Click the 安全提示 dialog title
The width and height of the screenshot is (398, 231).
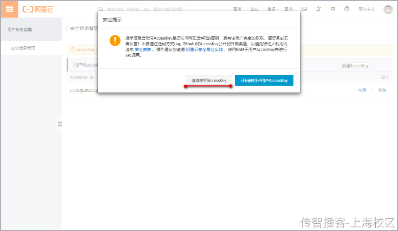[112, 19]
